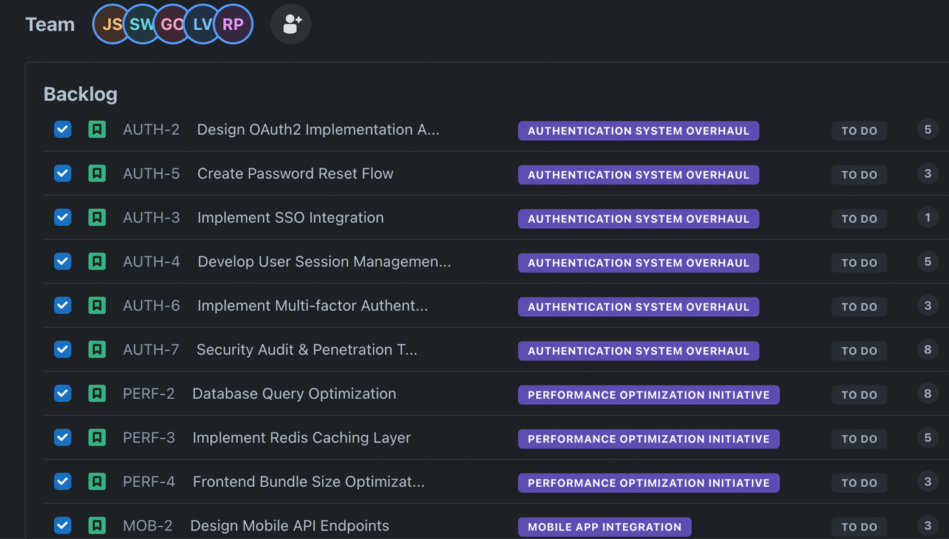Click the story type icon for PERF-2

pos(97,393)
